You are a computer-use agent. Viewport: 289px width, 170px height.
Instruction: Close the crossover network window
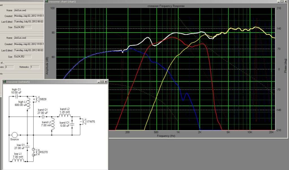coord(106,81)
